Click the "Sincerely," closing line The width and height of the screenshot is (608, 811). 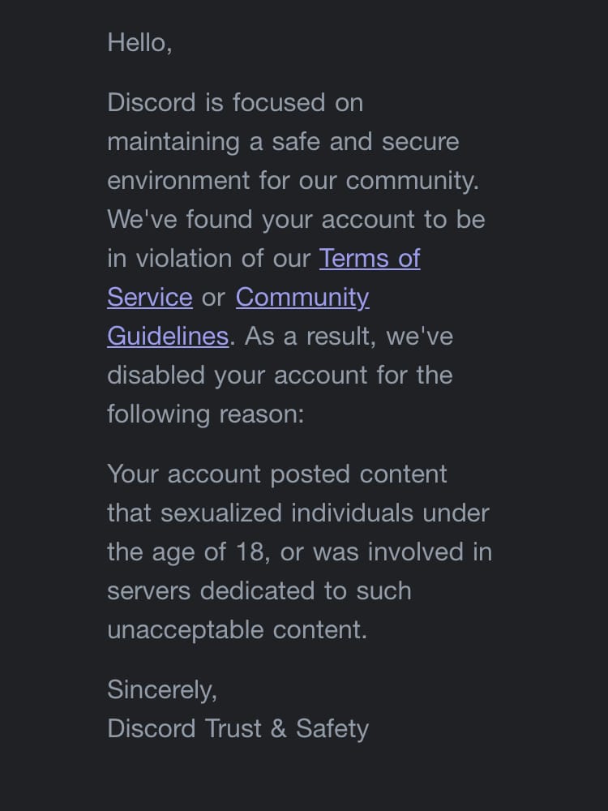point(162,690)
